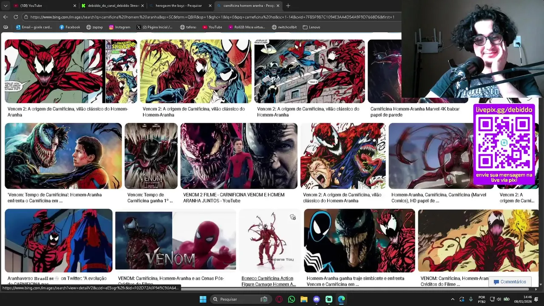Open the first Carnage comic thumbnail in top row
Screen dimensions: 544x306
[71, 71]
